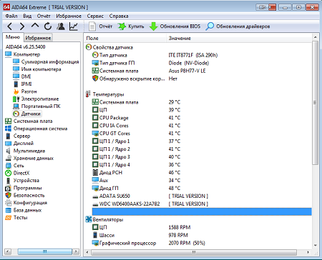Open the Сервис menu
Image resolution: width=322 pixels, height=260 pixels.
95,16
